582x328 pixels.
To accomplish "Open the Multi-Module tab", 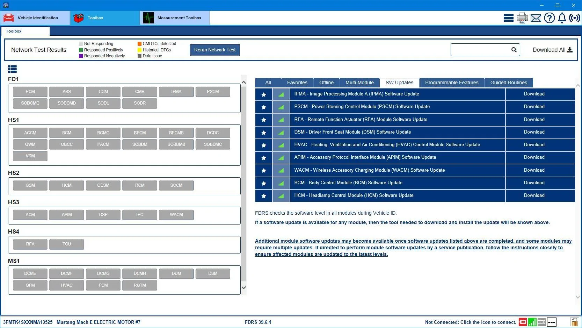I will [x=359, y=83].
